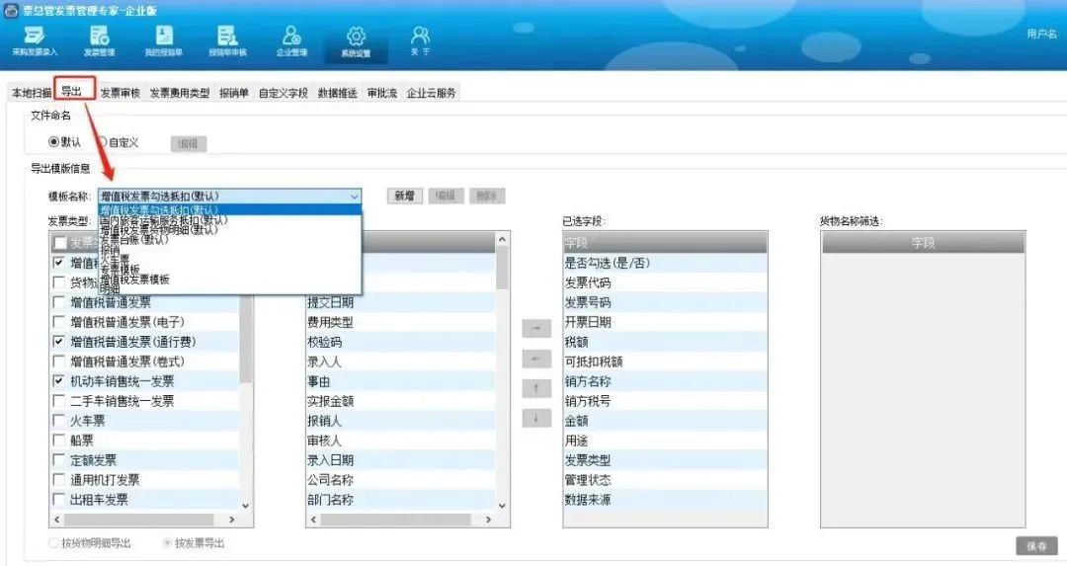Switch to the 发票审核 tab

click(120, 93)
